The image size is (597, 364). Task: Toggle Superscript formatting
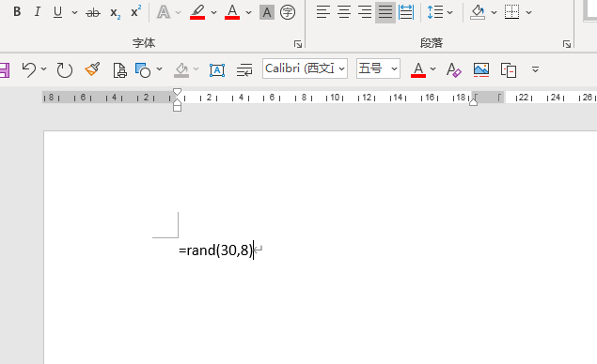(x=135, y=11)
